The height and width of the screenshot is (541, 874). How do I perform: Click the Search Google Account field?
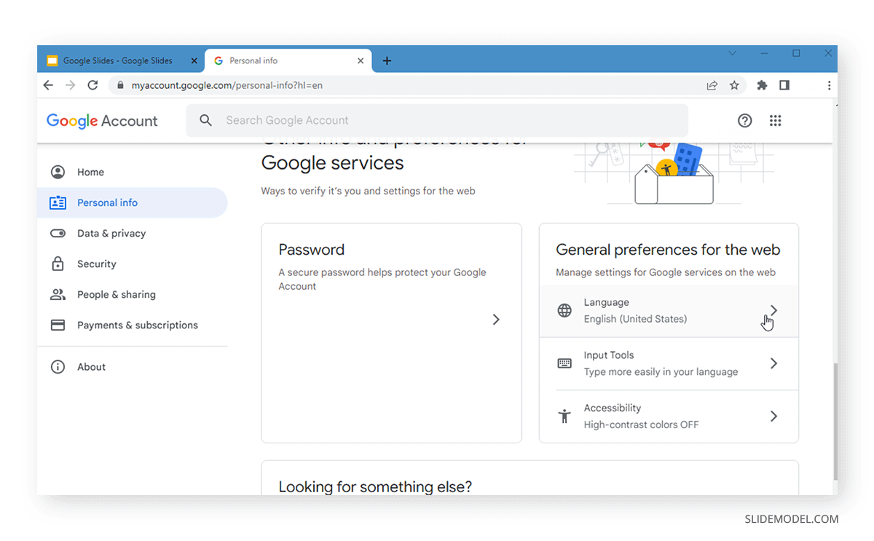[x=437, y=120]
